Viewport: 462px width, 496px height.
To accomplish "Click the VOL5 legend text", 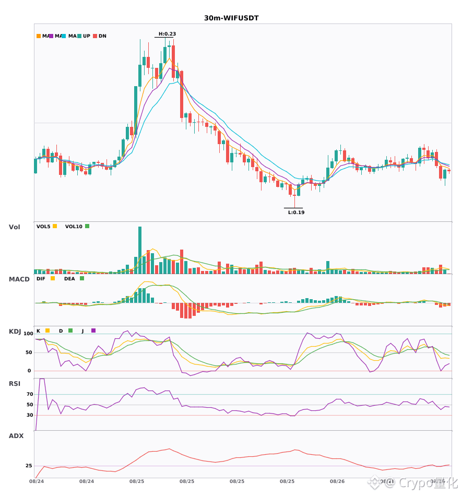I will (x=43, y=227).
